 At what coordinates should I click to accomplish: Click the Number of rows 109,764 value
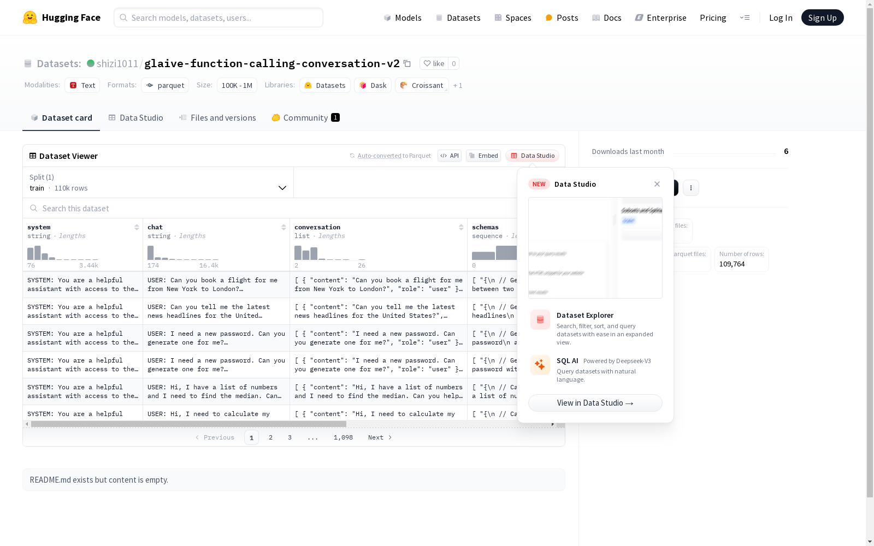[x=732, y=264]
